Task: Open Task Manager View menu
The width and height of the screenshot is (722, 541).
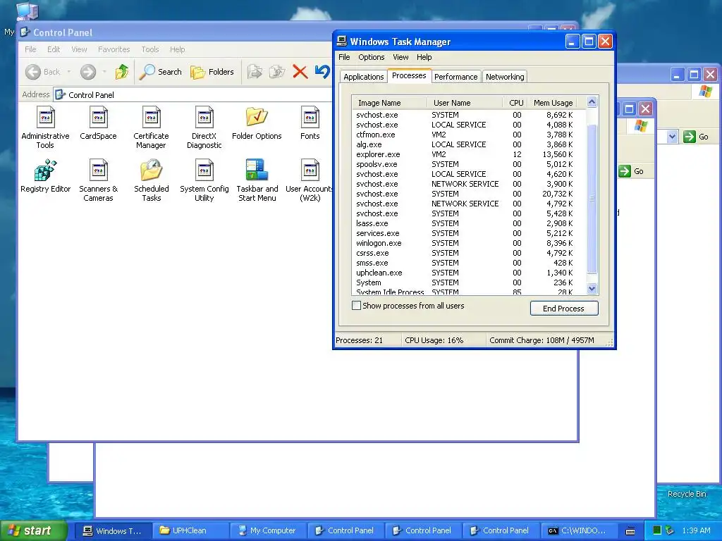Action: click(x=400, y=57)
